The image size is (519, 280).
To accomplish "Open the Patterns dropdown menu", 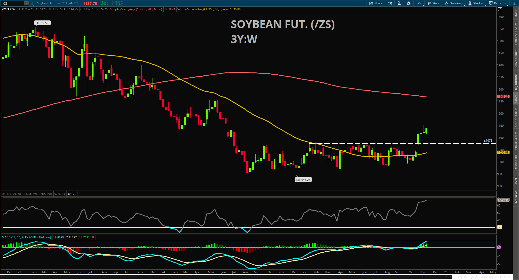I will pos(498,3).
